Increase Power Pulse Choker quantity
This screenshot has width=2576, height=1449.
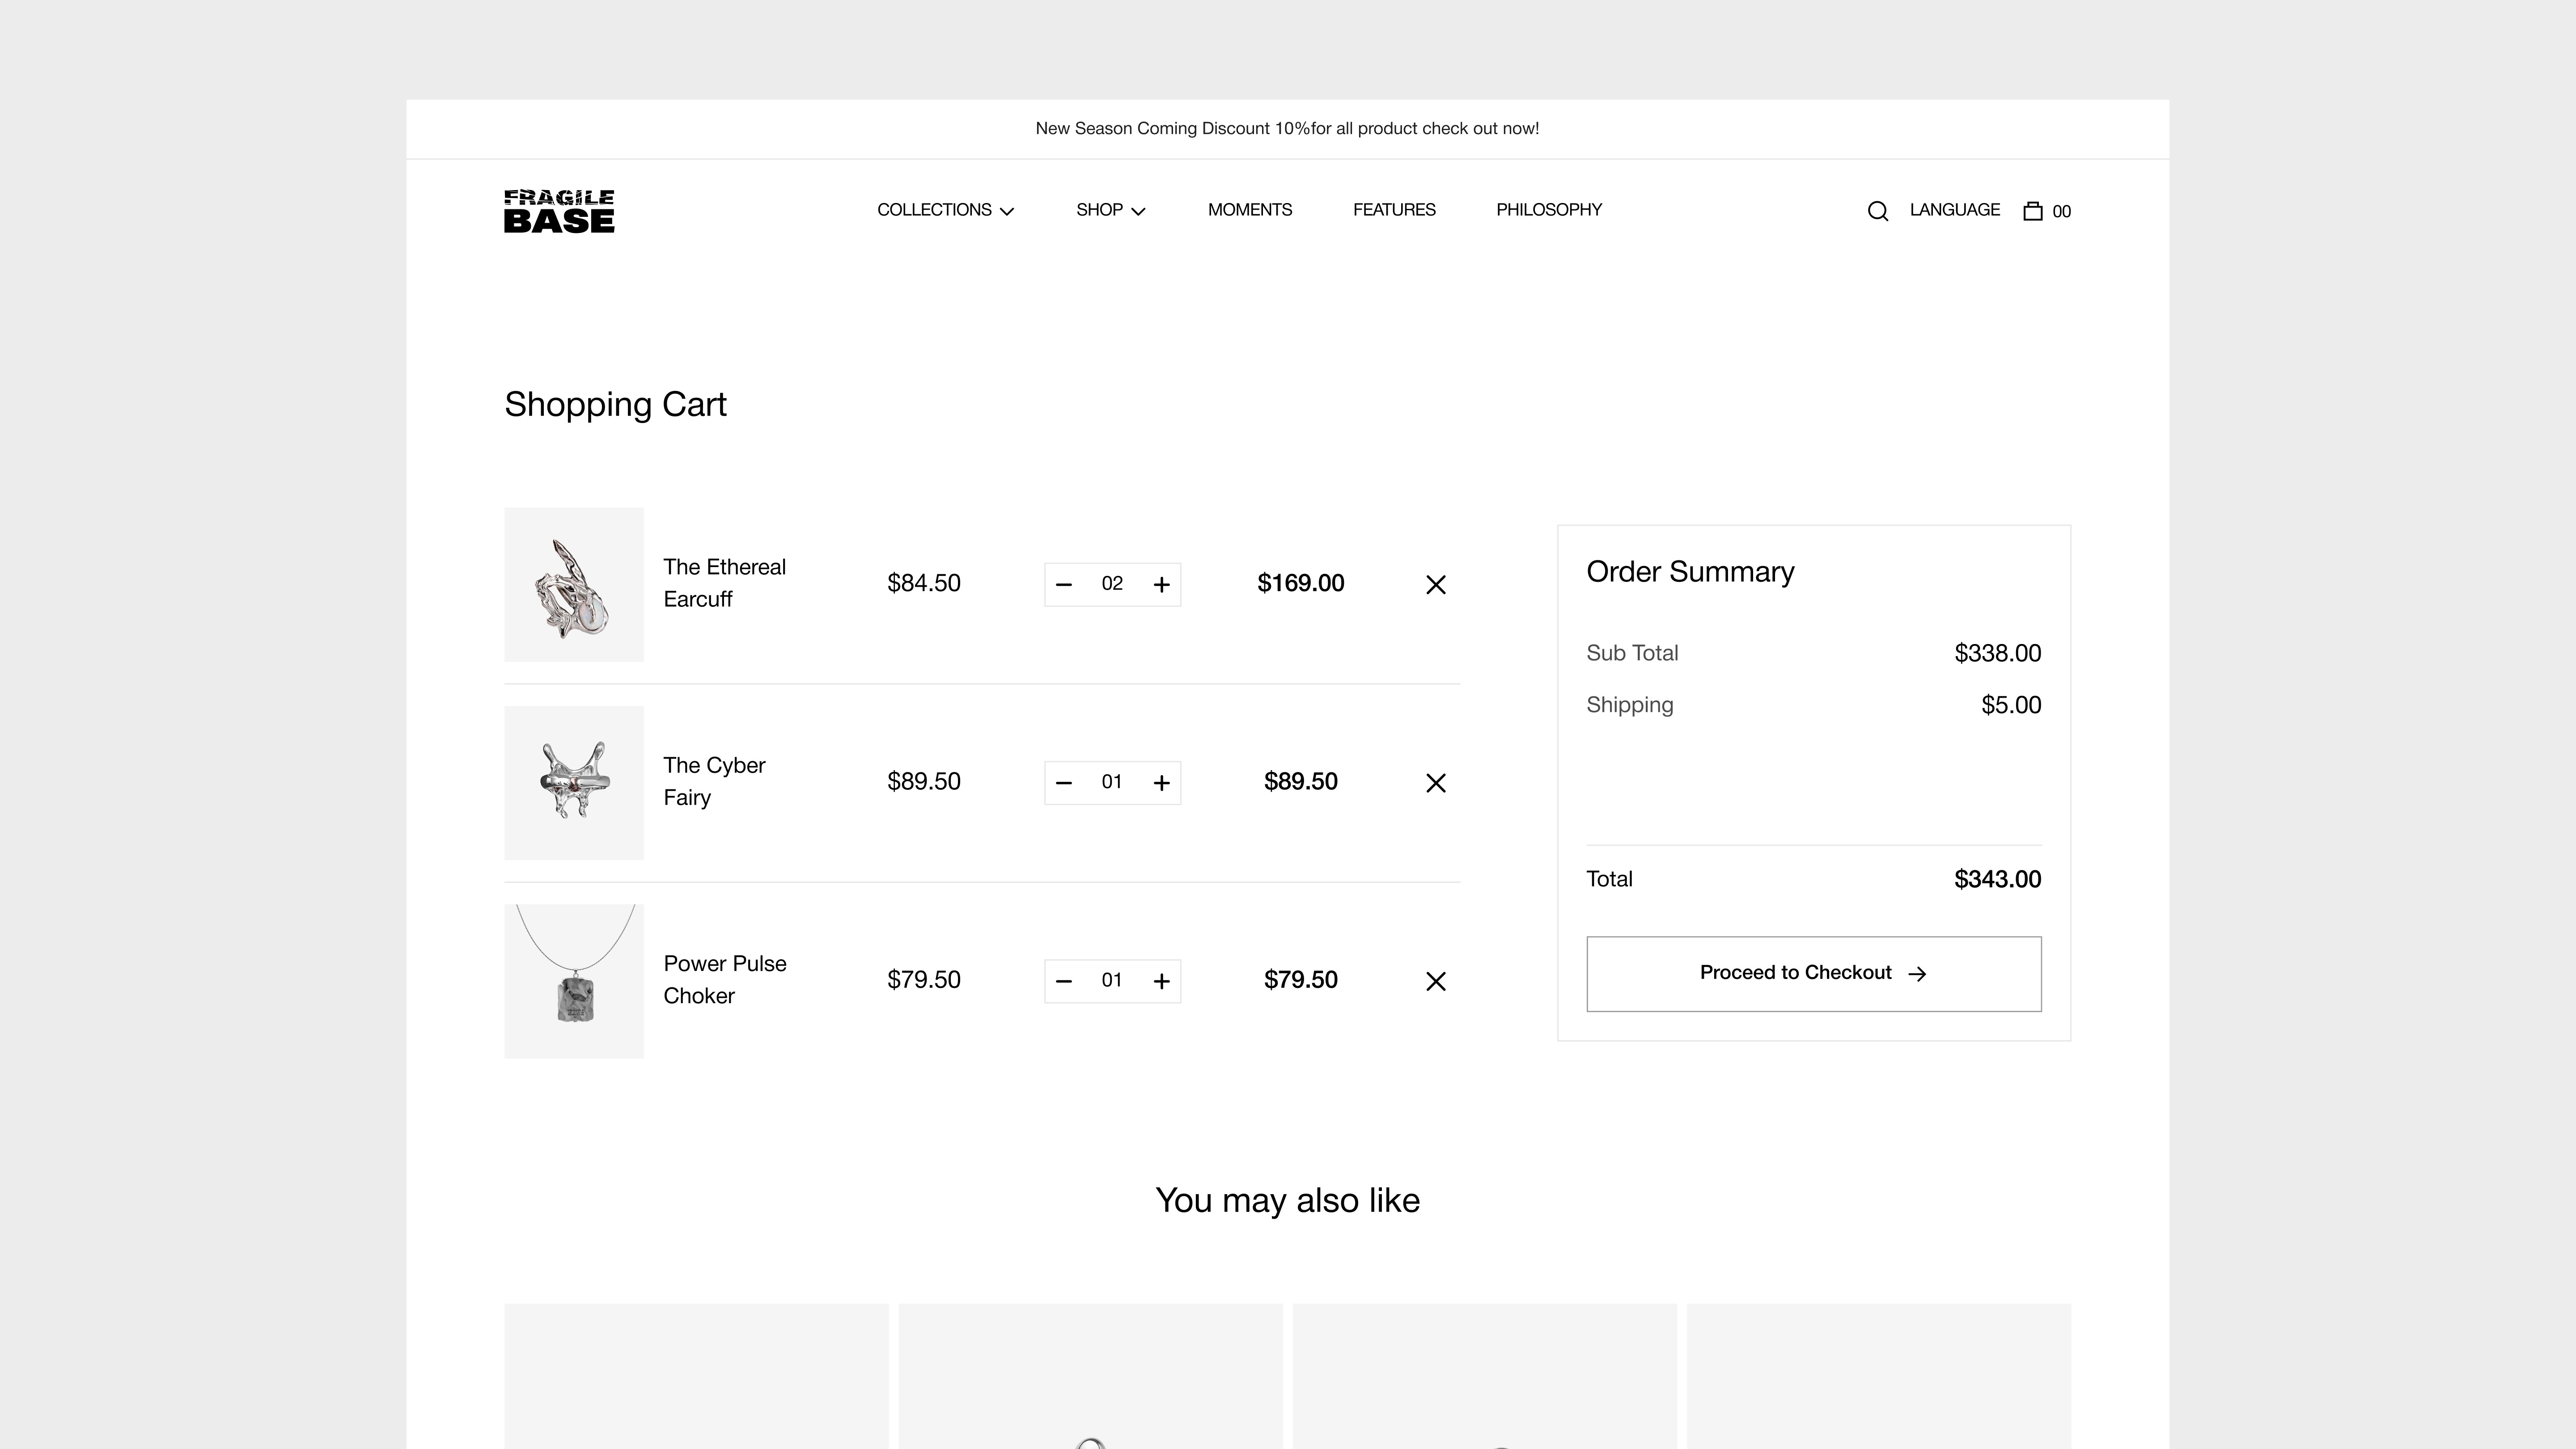1161,981
